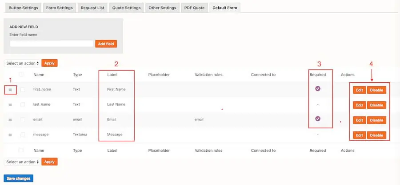
Task: Toggle the select-all checkbox in bottom footer
Action: [x=21, y=150]
